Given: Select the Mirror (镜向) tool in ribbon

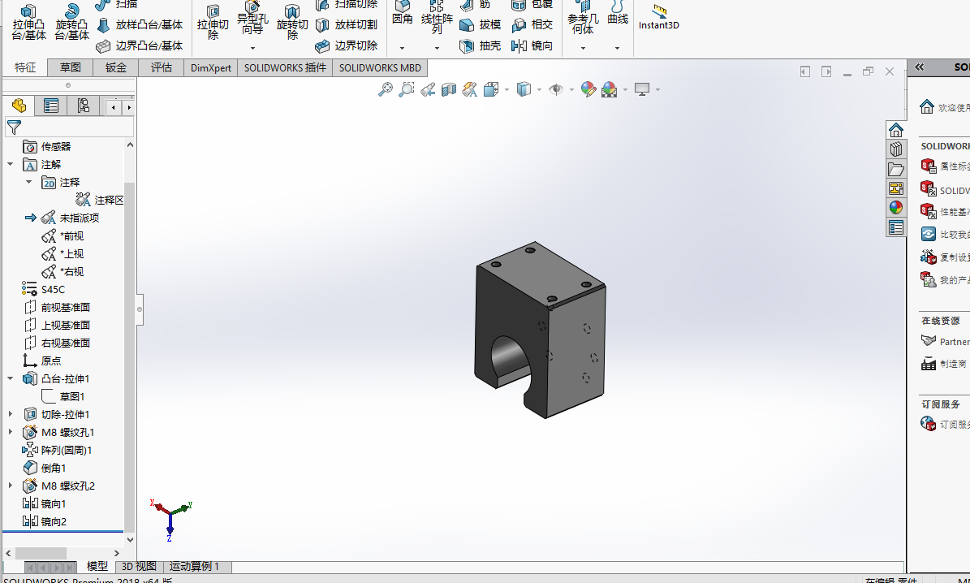Looking at the screenshot, I should pos(532,45).
